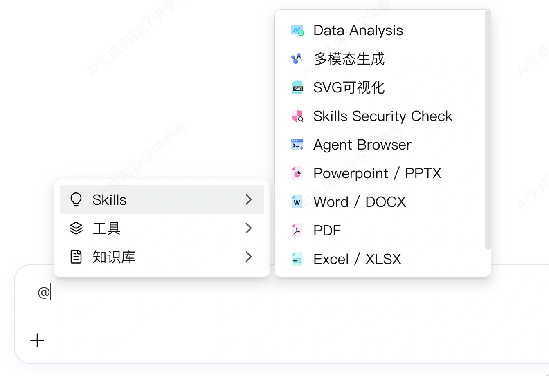Click the SVG可视化 file icon
Screen dimensions: 549x376
(297, 87)
